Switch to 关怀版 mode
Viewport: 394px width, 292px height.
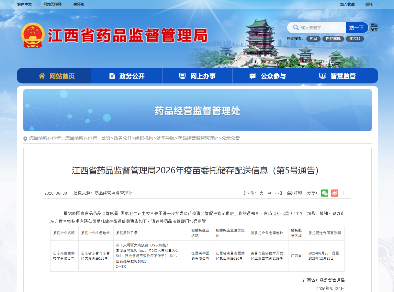[79, 4]
